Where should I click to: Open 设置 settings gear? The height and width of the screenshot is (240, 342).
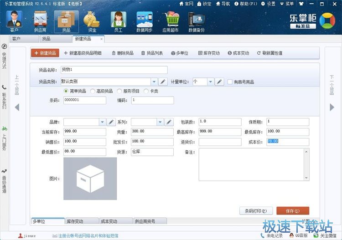pyautogui.click(x=268, y=4)
